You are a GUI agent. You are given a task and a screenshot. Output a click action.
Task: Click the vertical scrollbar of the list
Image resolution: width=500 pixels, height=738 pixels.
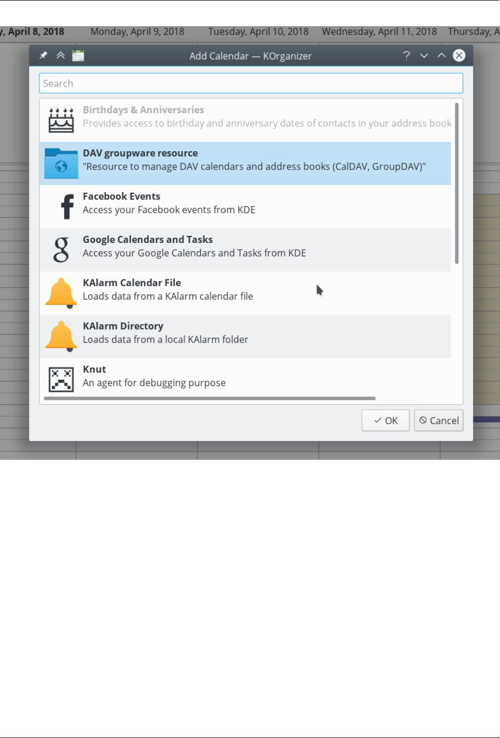457,183
